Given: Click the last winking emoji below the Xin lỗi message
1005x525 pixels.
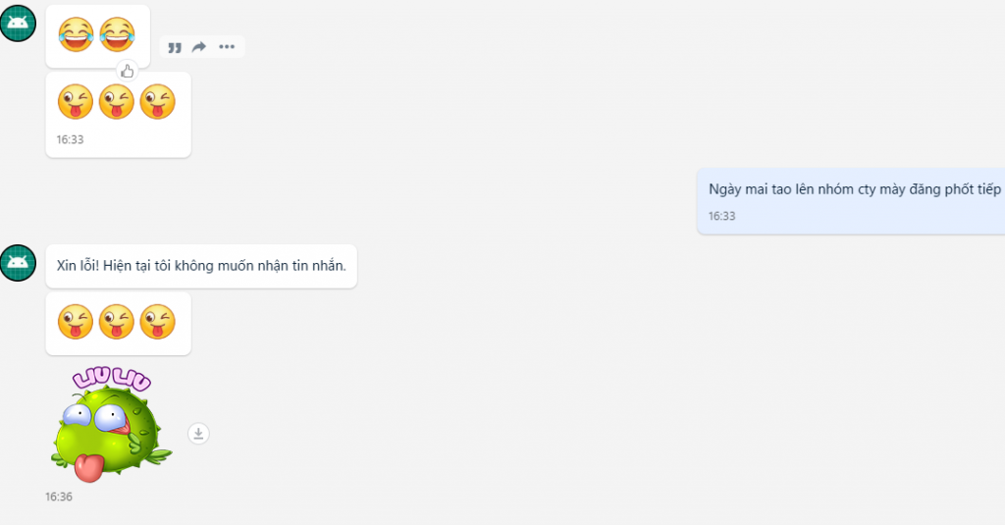Looking at the screenshot, I should tap(158, 322).
